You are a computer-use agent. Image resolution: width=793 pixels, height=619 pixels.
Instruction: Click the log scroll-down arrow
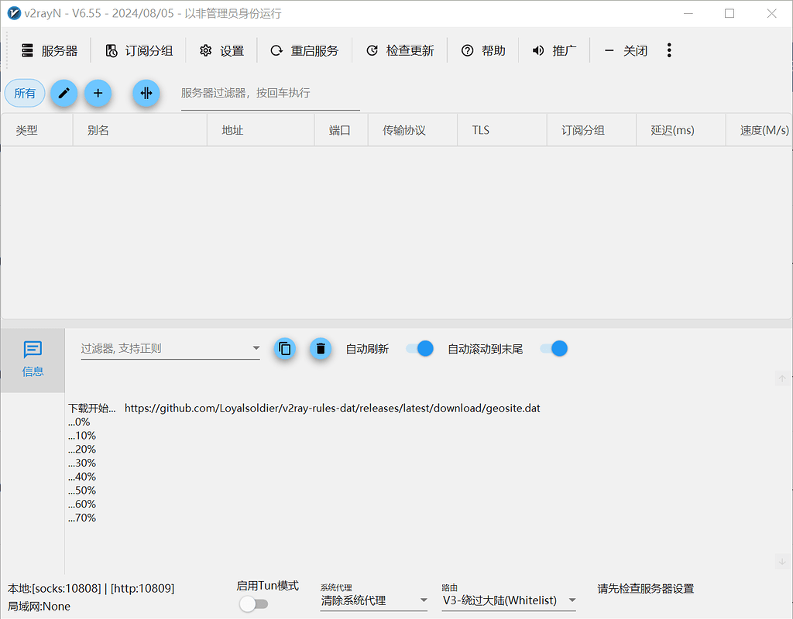click(x=782, y=562)
